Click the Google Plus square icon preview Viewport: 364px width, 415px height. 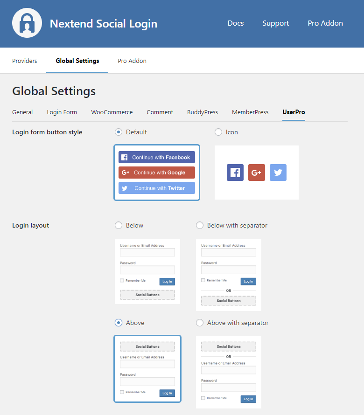257,173
